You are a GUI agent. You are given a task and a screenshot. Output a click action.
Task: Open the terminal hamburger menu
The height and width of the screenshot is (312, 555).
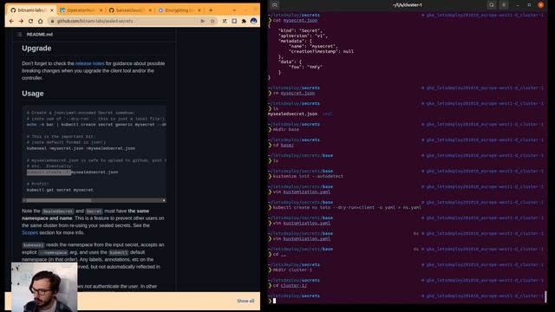click(504, 5)
